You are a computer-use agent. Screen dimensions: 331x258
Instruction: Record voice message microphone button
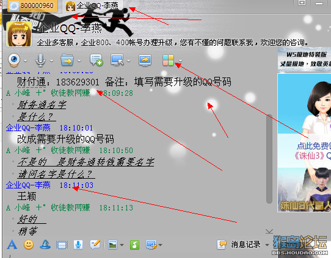click(x=78, y=245)
